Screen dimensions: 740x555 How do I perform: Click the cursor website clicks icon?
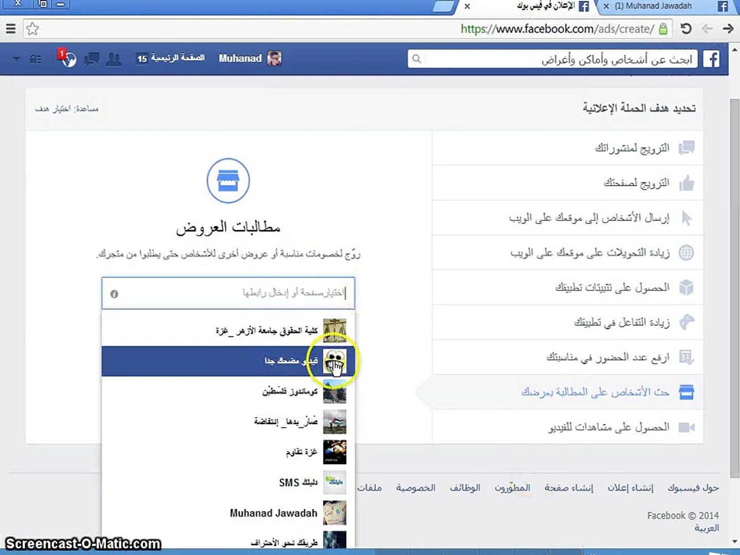click(686, 218)
